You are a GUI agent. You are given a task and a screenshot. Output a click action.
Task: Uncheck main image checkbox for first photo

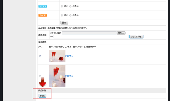40,56
